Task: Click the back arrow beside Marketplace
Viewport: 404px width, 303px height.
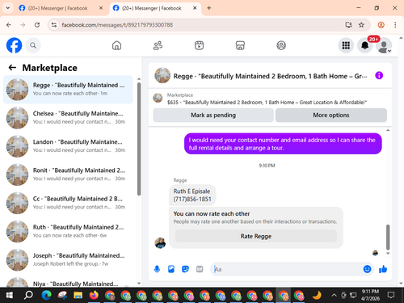Action: [12, 67]
